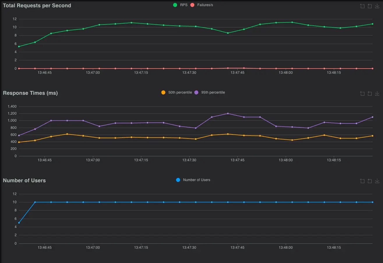Click the 600 y-axis label
383x263 pixels.
[14, 135]
